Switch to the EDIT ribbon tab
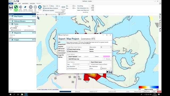The height and width of the screenshot is (96, 170). (x=19, y=3)
